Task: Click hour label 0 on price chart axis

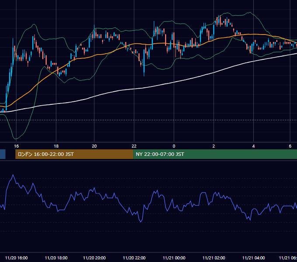Action: pyautogui.click(x=174, y=146)
